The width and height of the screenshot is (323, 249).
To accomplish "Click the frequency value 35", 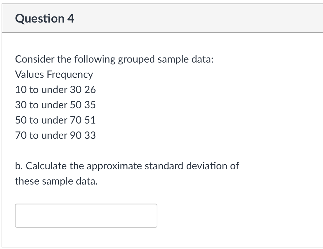I will pyautogui.click(x=90, y=105).
